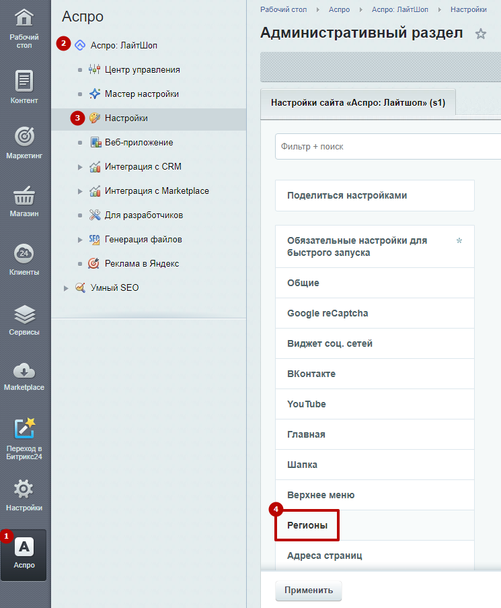Open Регионы settings section

pos(375,525)
